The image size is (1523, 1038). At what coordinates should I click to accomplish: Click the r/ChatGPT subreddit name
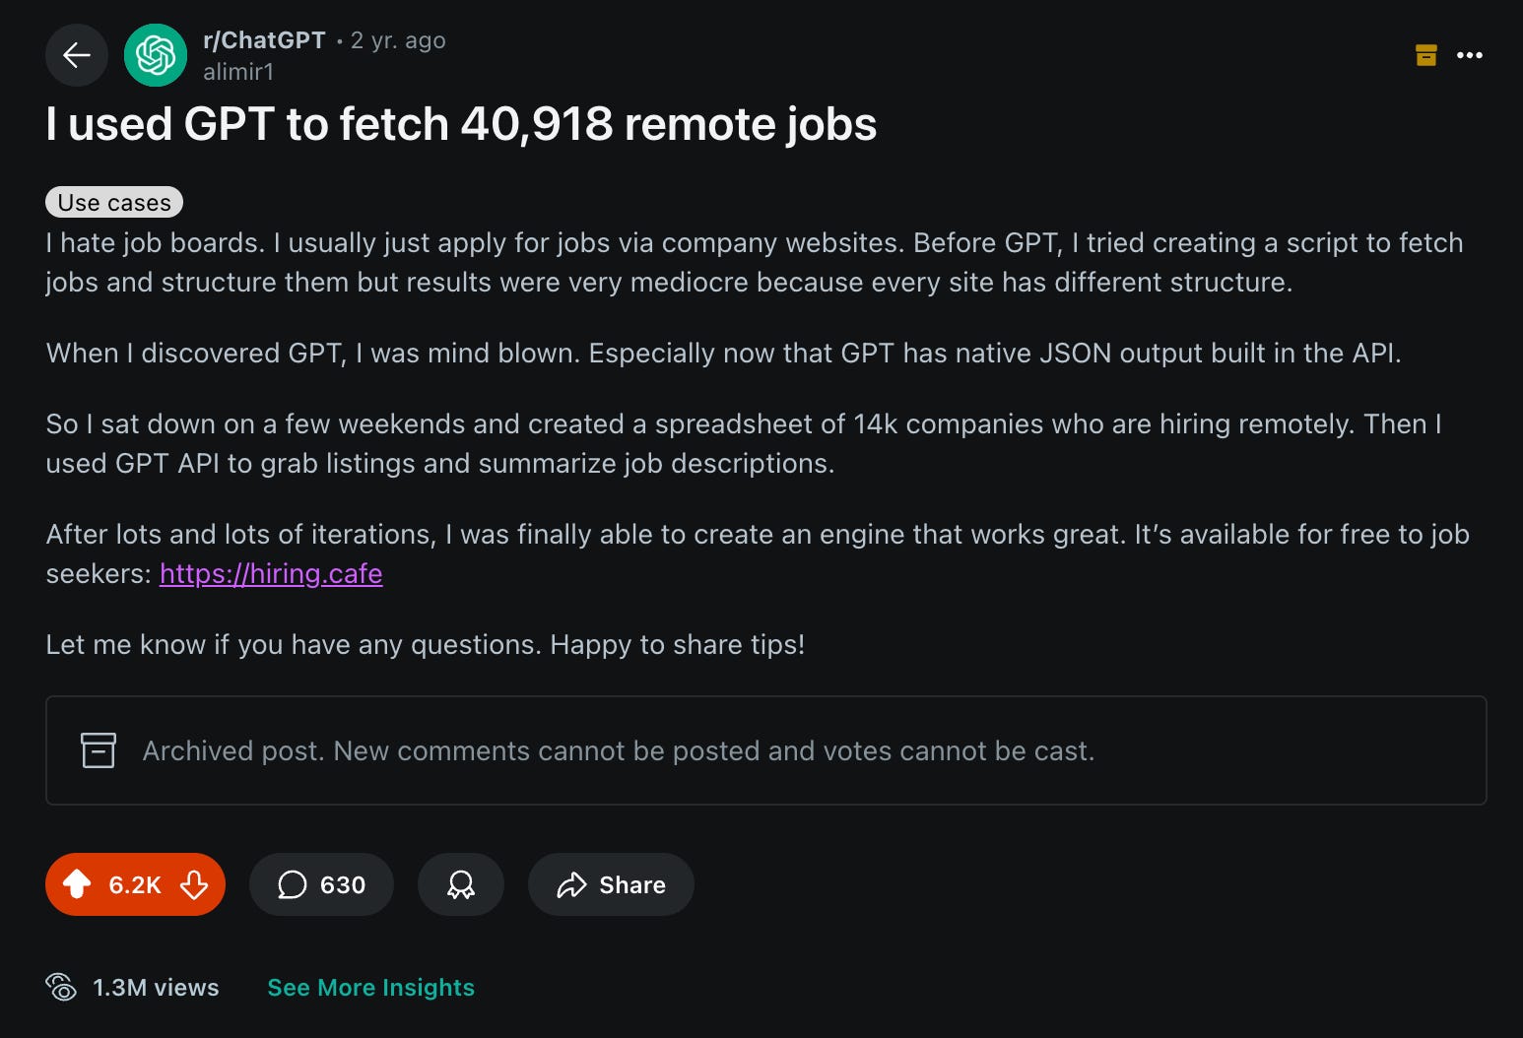click(x=264, y=40)
